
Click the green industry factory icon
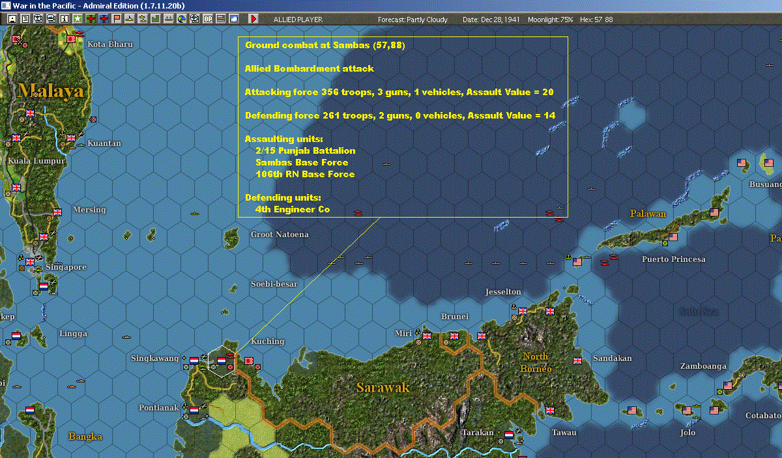[x=156, y=19]
